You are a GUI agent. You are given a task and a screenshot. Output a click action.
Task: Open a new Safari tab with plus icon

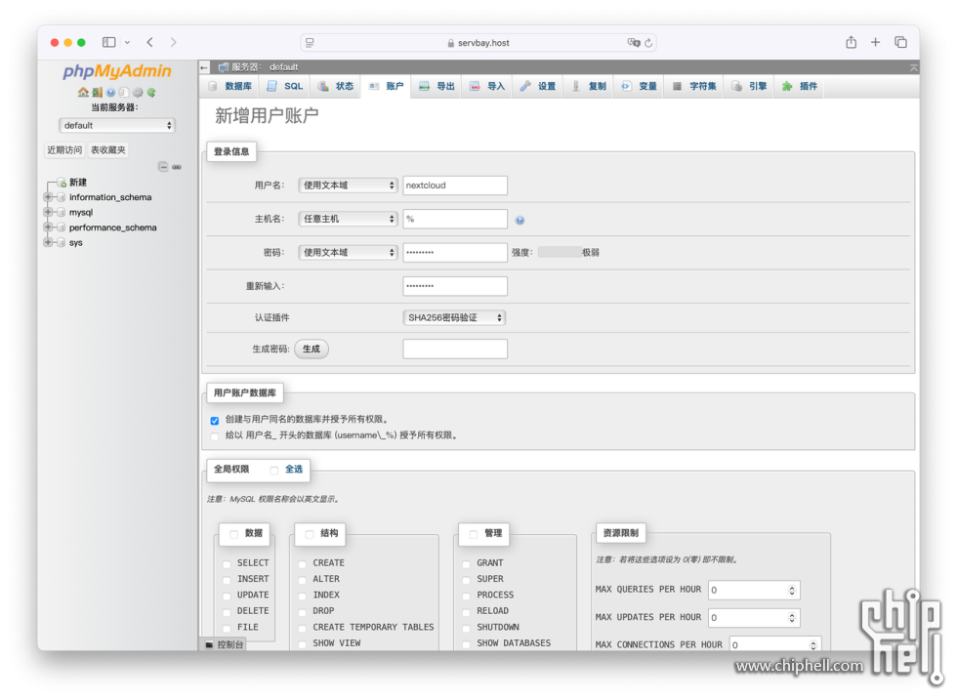tap(875, 42)
